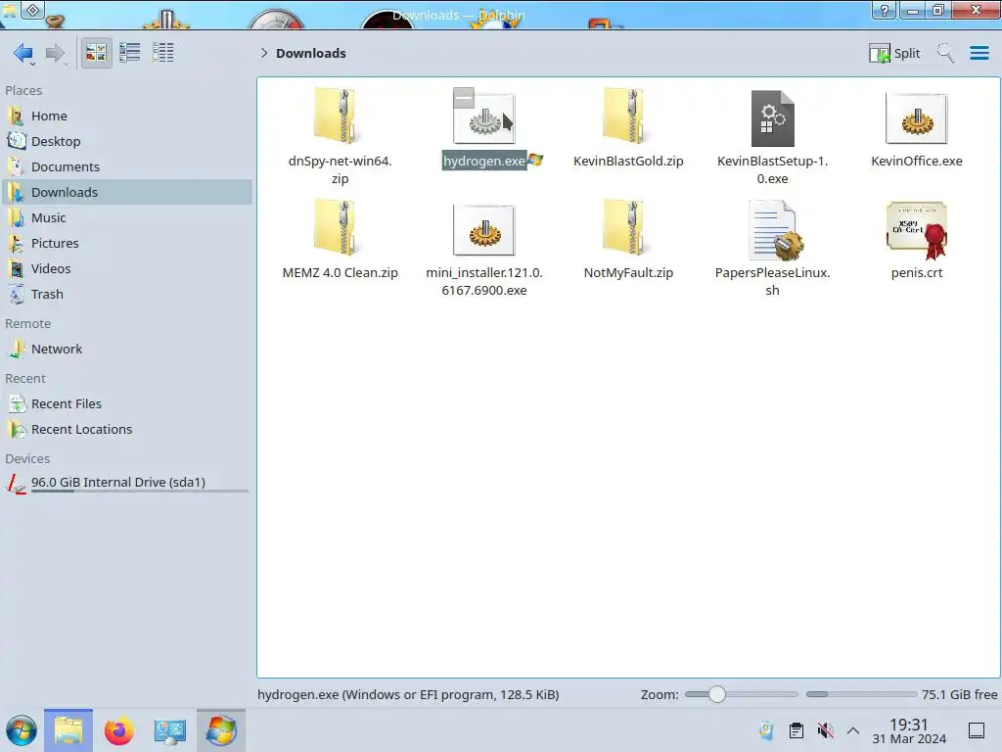The image size is (1002, 752).
Task: Go forward with the grey arrow
Action: click(56, 53)
